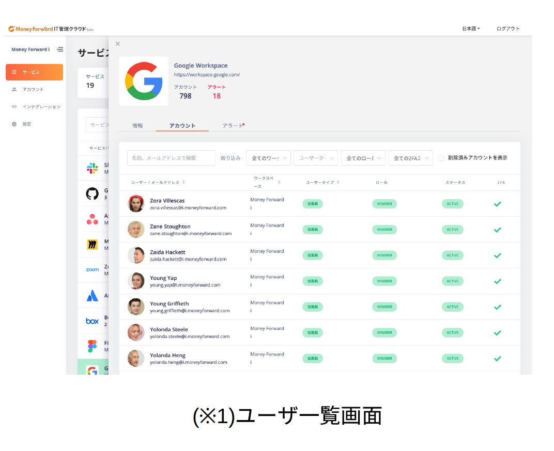
Task: Click MEMBER badge for Yolanda Heng
Action: (384, 358)
